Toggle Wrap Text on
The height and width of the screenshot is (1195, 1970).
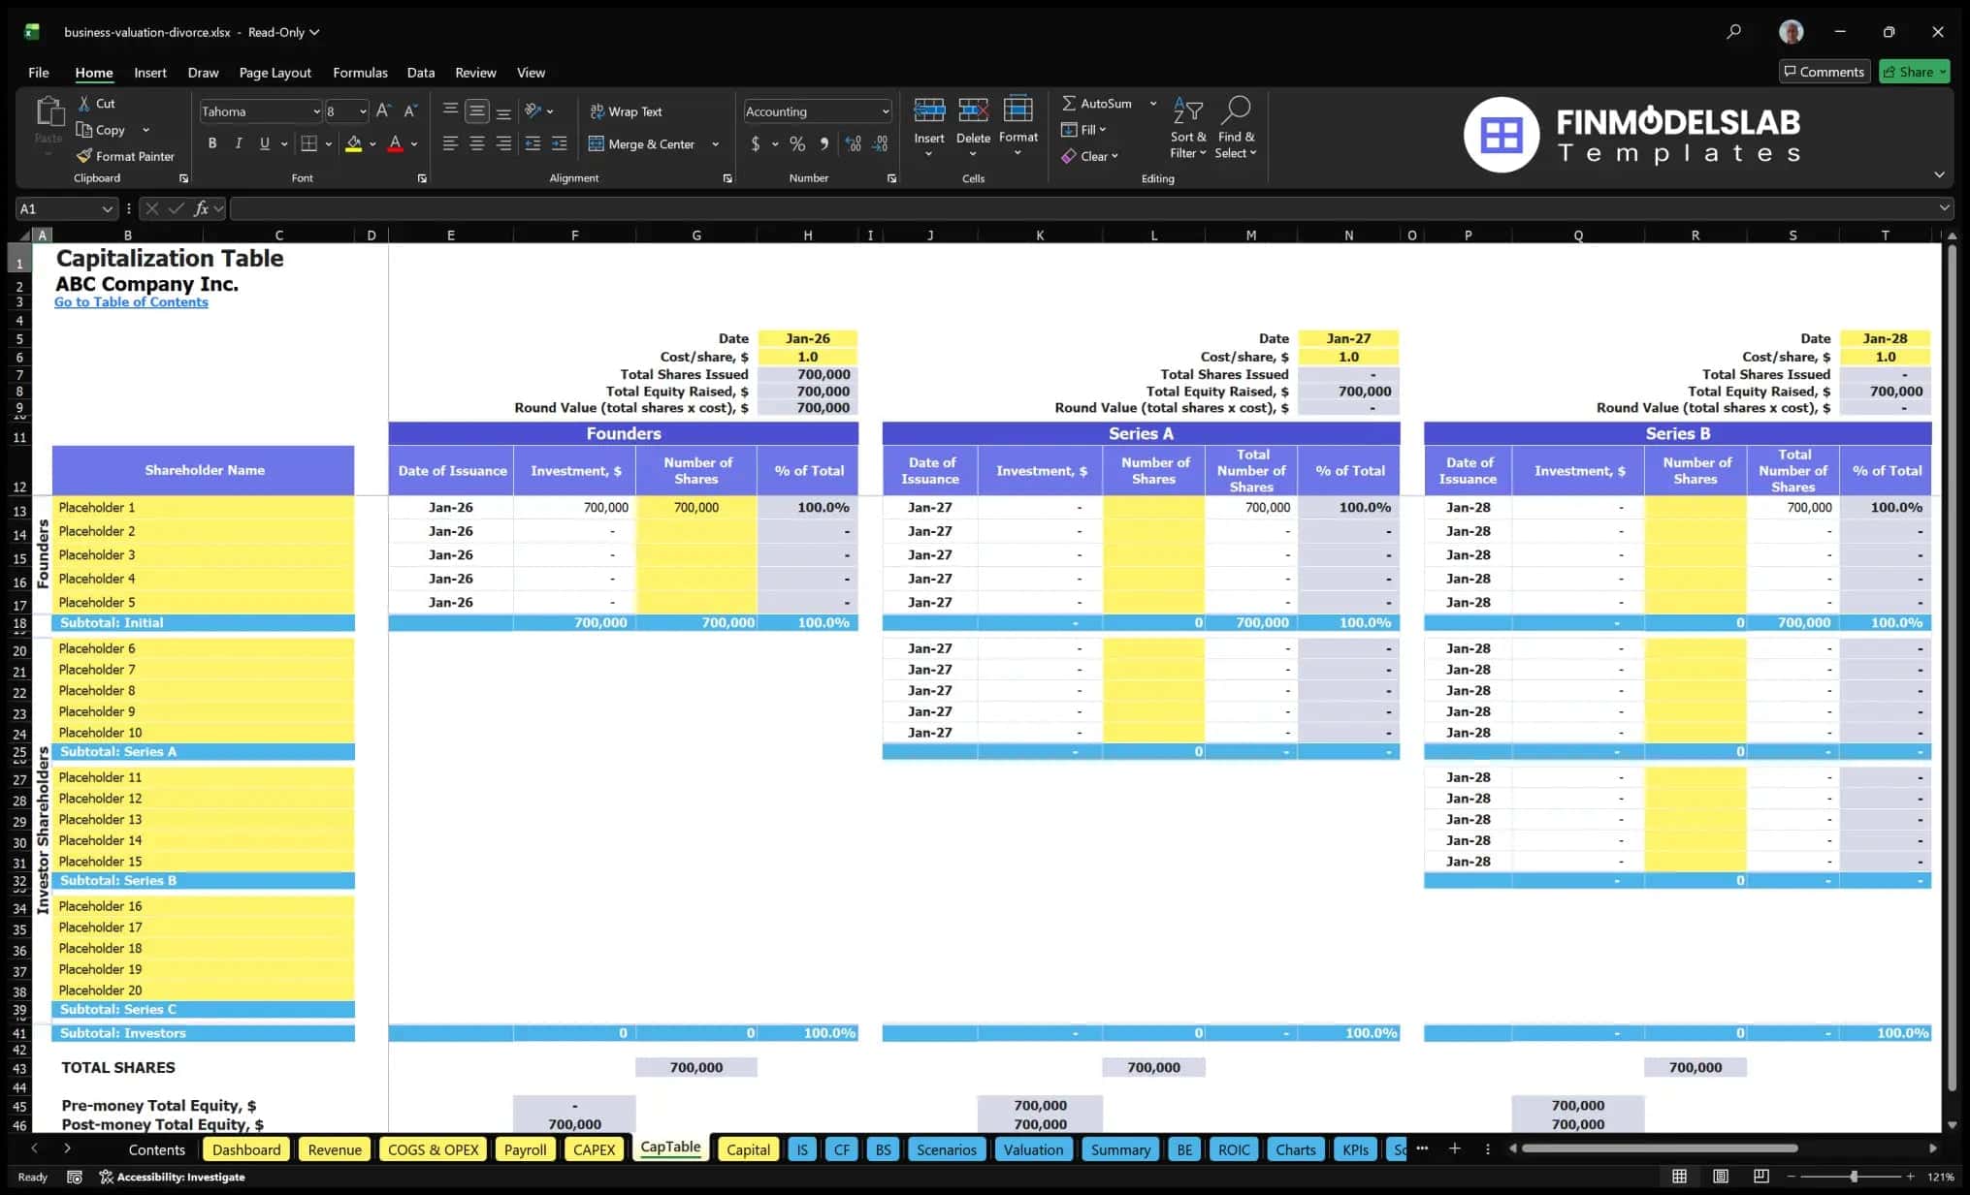[x=626, y=111]
